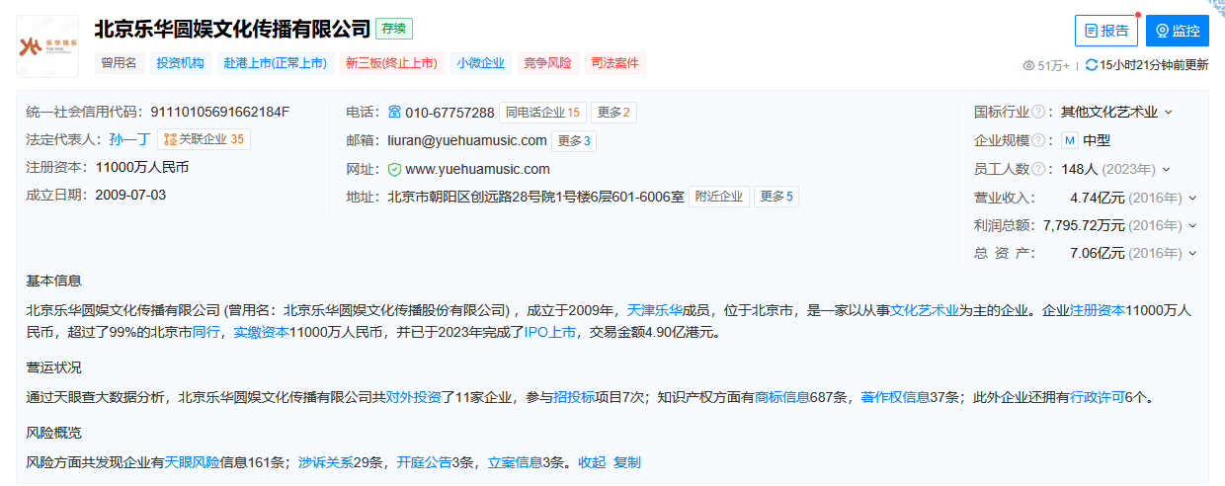Viewport: 1225px width, 486px height.
Task: Open legal representative 孙一丁 link
Action: (128, 139)
